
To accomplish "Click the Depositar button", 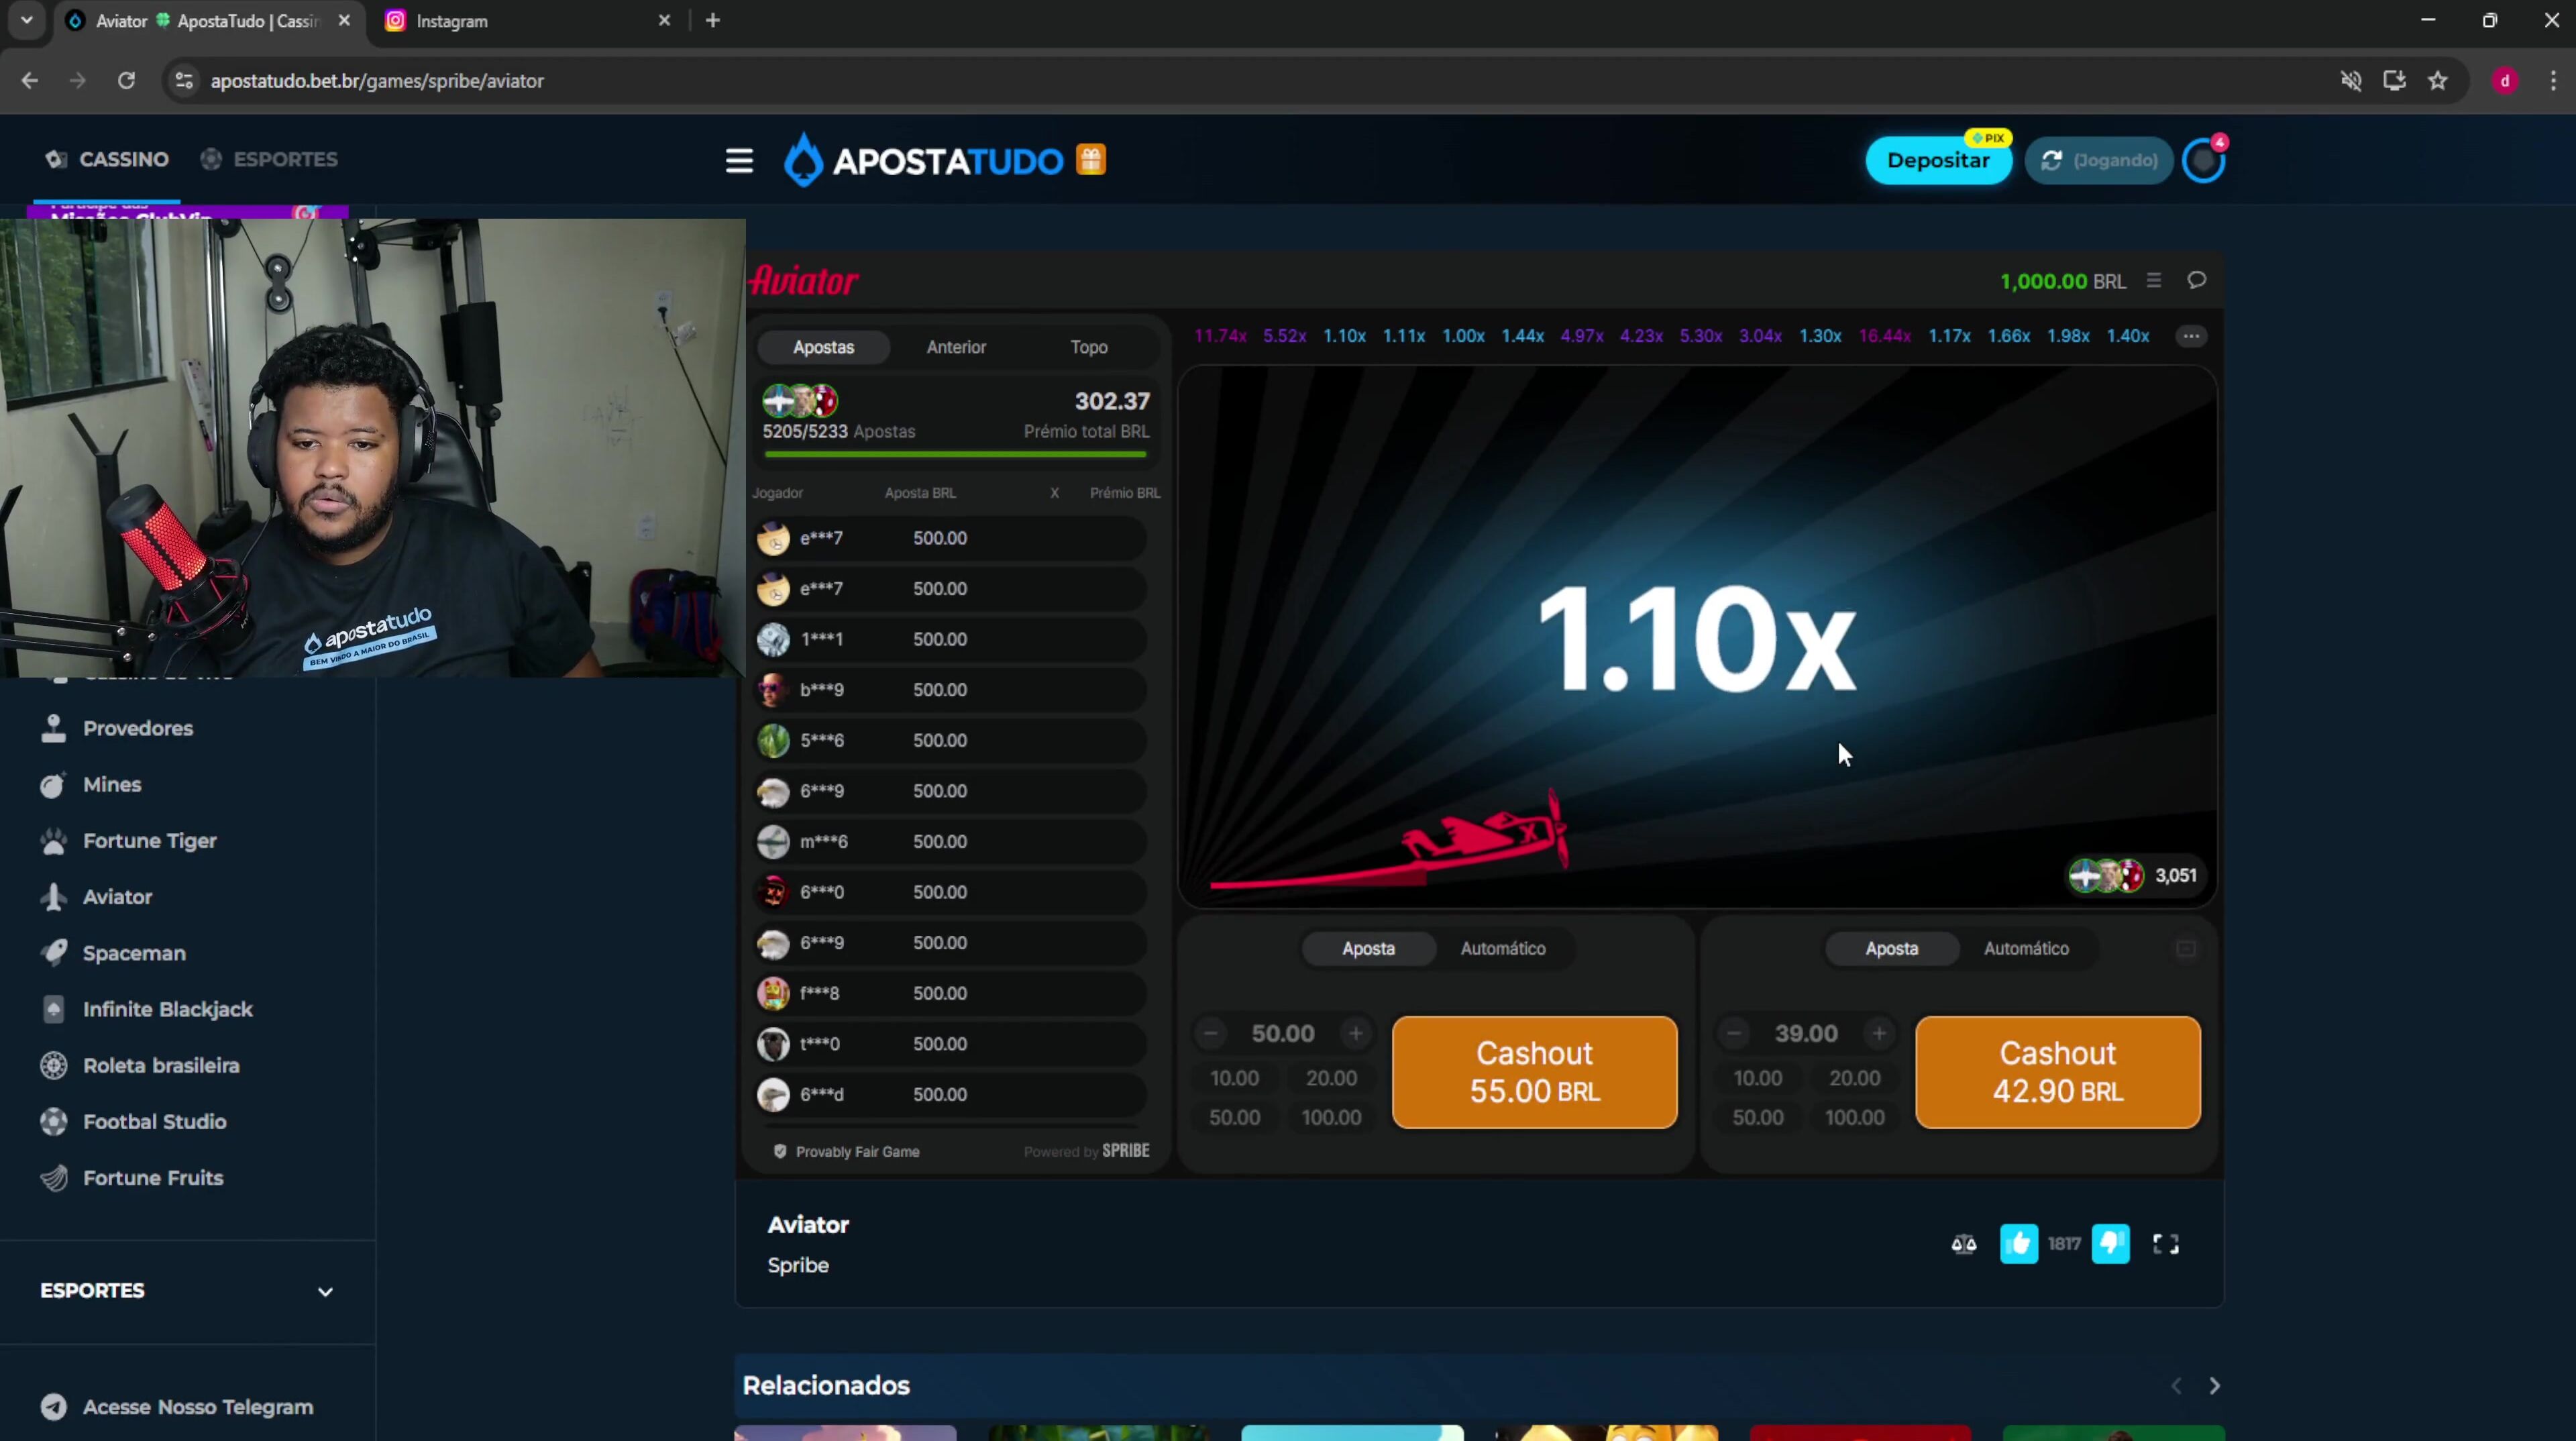I will 1938,160.
